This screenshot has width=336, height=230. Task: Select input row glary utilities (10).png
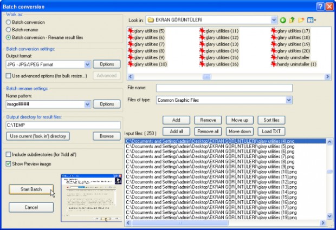pos(225,172)
